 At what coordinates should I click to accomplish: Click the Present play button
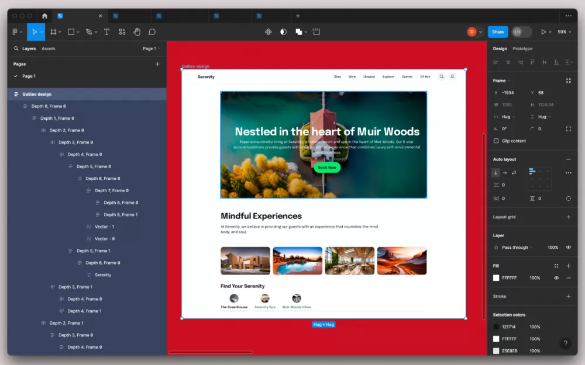click(x=543, y=32)
